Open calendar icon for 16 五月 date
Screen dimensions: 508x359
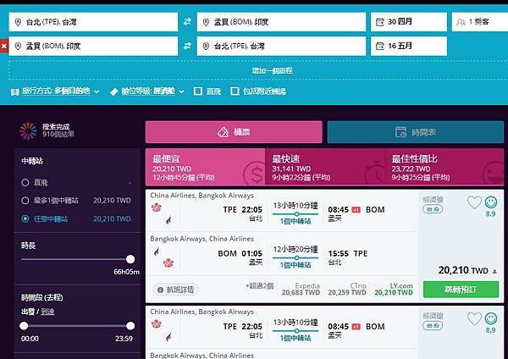379,46
